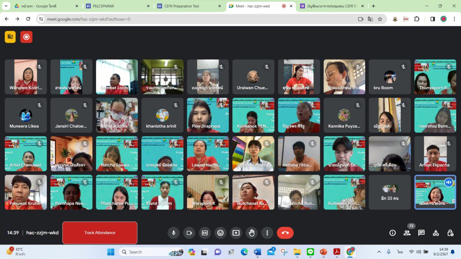Open meeting details info icon
The image size is (461, 259).
point(393,233)
